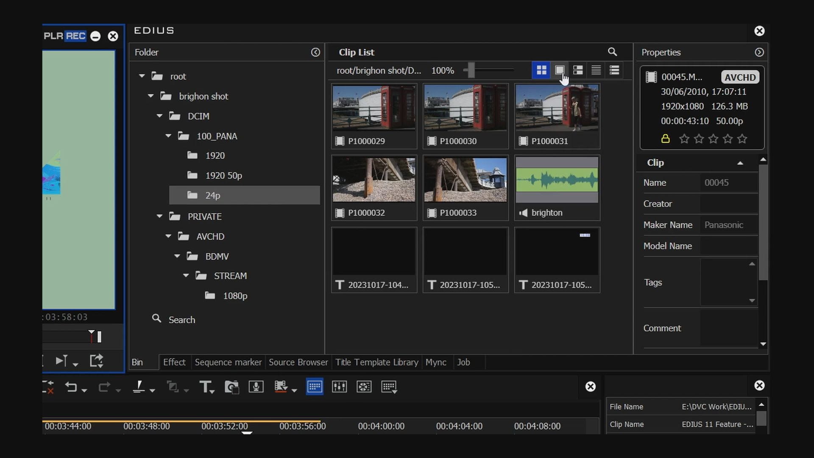Search the Clip List with magnifier icon

(x=612, y=52)
